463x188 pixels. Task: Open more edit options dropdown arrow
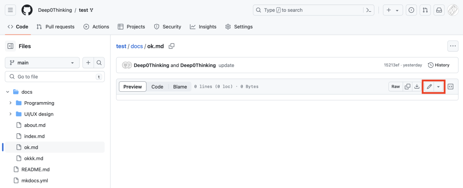(x=439, y=87)
